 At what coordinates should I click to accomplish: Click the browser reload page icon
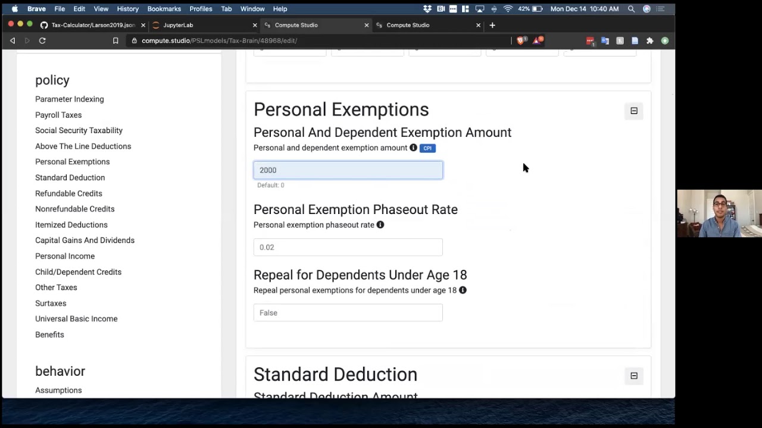42,40
